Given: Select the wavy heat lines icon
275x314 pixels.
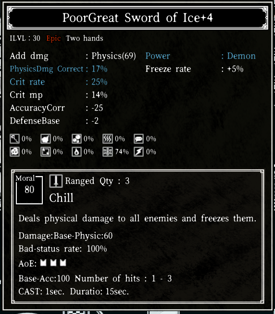Looking at the screenshot, I should click(x=108, y=139).
